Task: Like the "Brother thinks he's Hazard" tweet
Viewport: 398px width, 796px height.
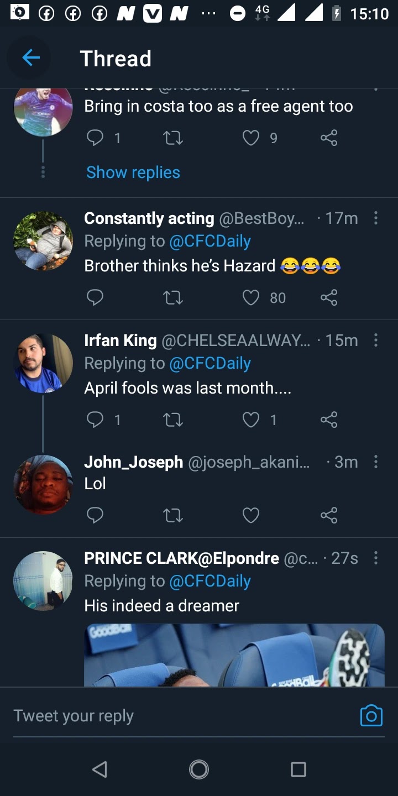Action: [x=251, y=298]
